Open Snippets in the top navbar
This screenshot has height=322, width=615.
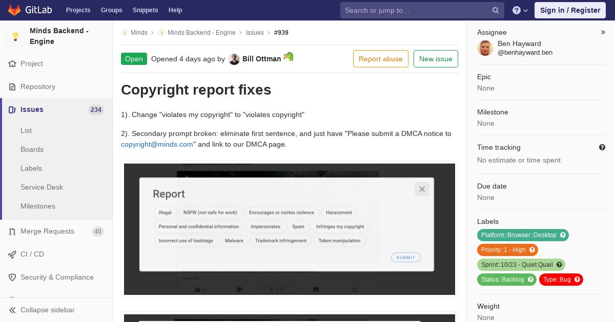click(146, 10)
